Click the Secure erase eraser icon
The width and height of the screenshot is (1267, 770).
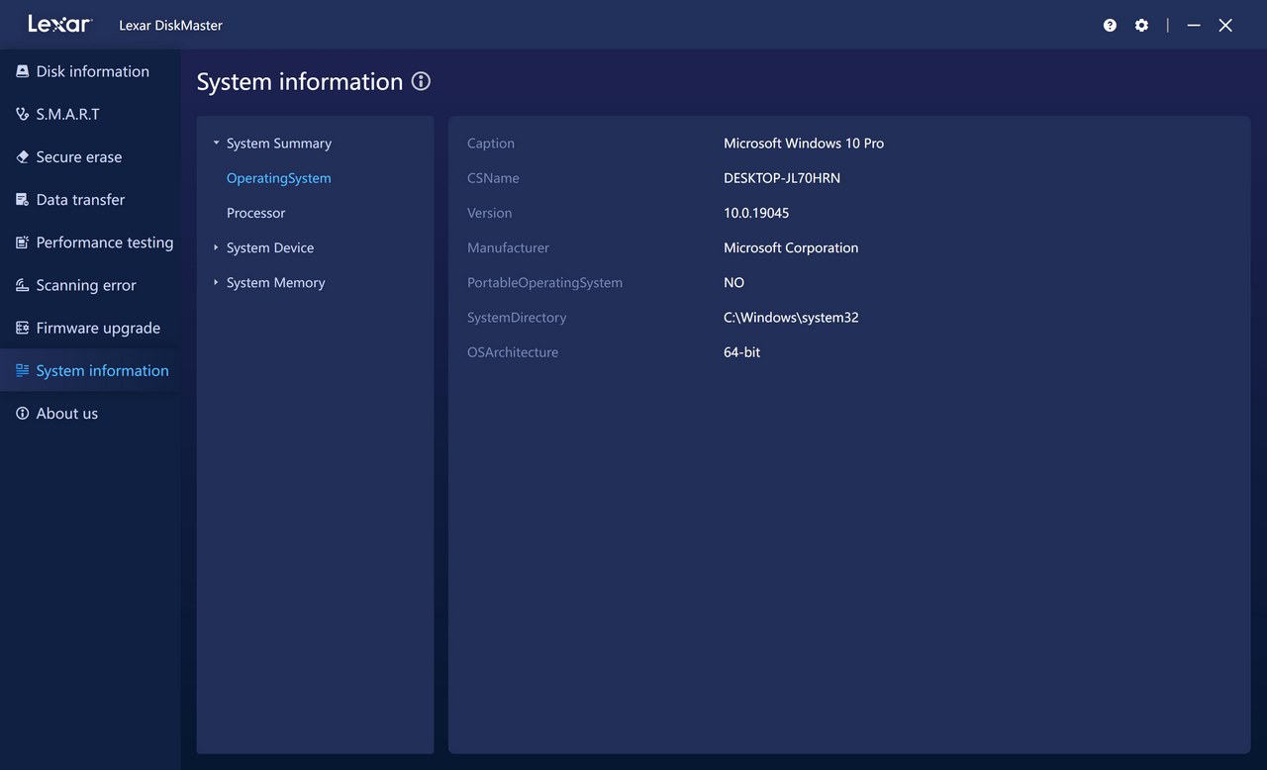coord(22,156)
